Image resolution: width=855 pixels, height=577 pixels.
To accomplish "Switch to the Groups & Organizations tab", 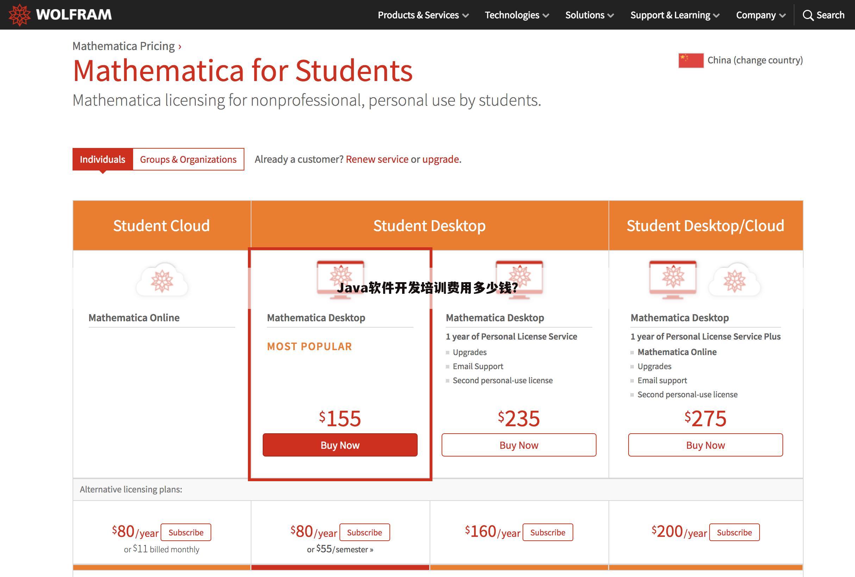I will coord(188,159).
